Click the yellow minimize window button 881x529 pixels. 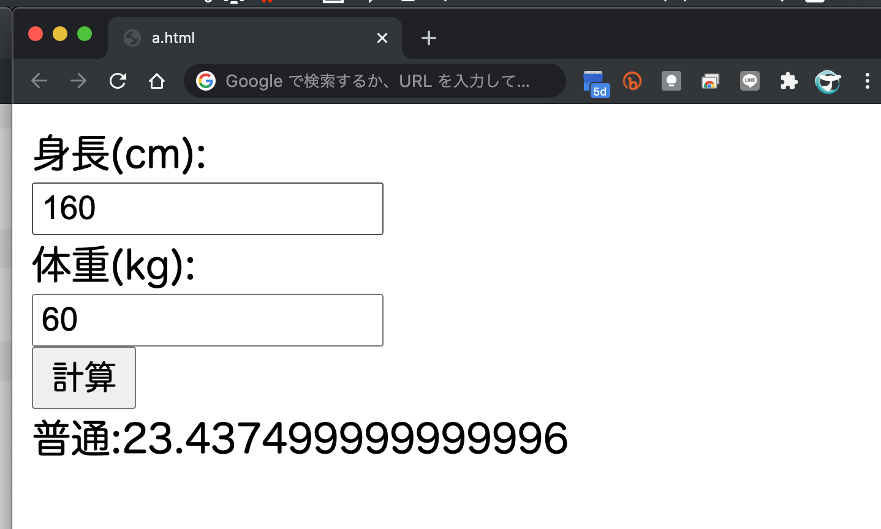click(60, 34)
